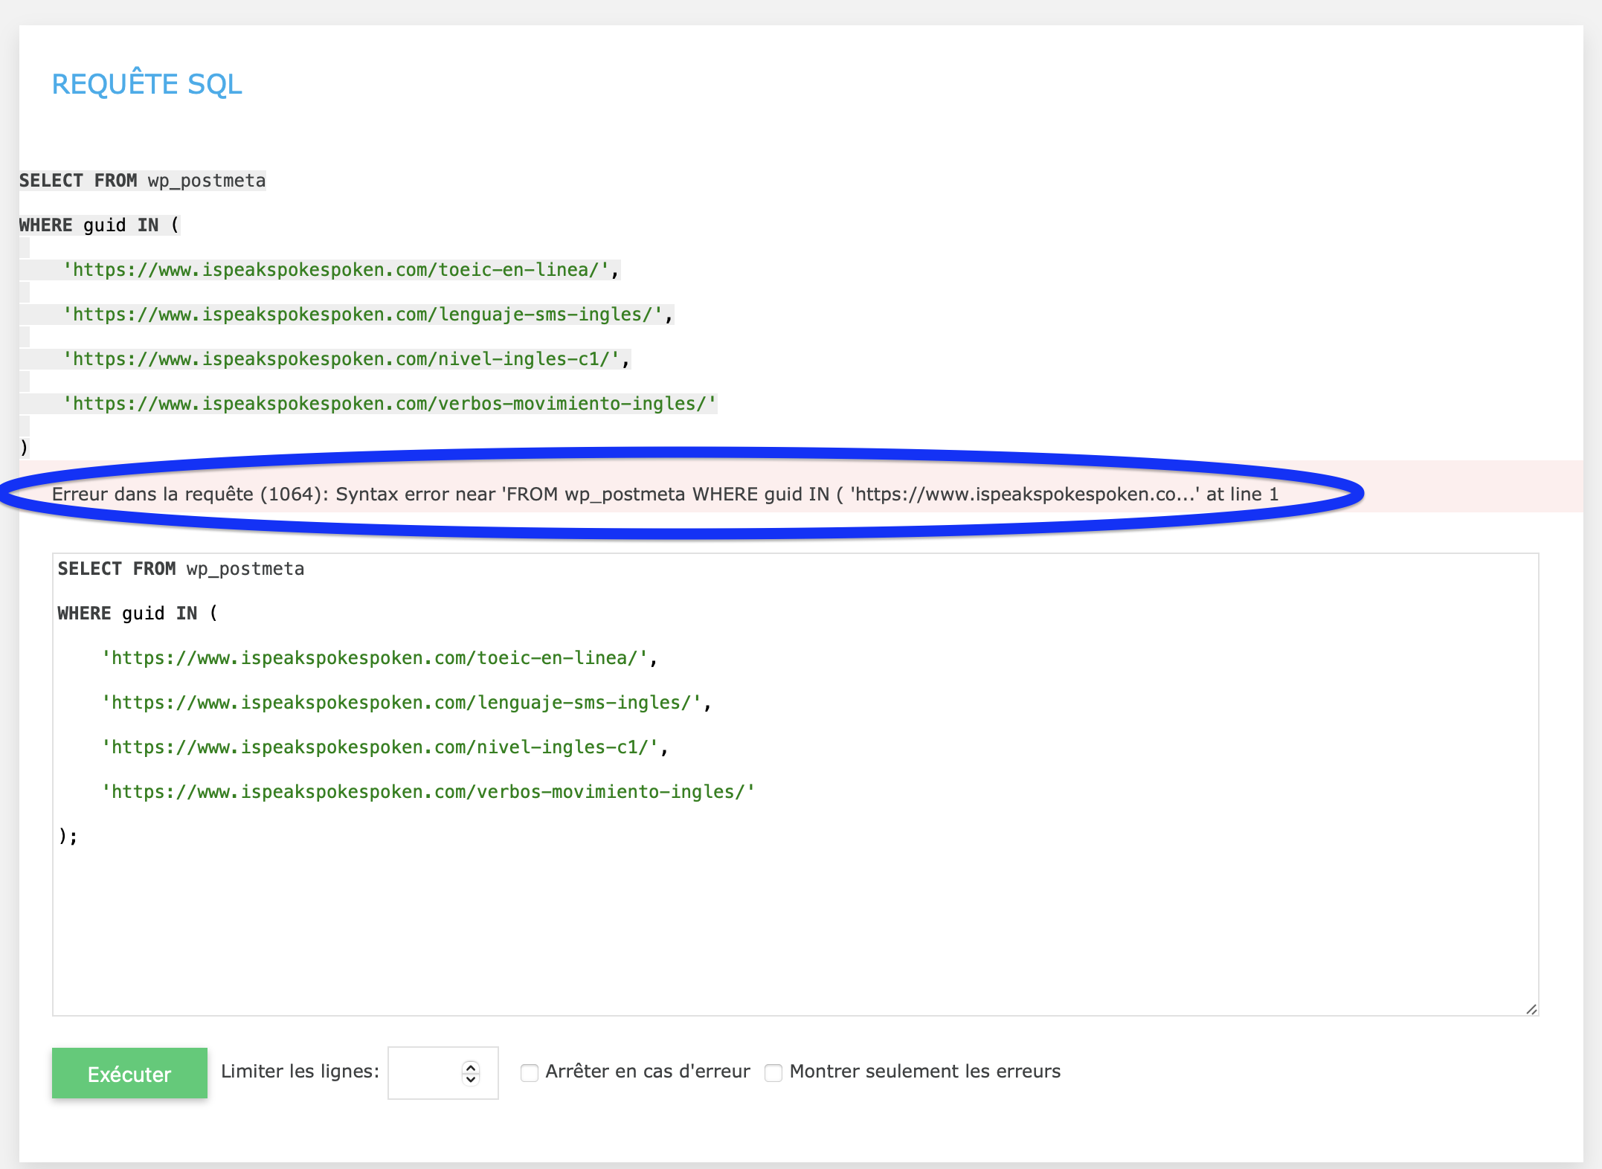Click inside the SQL query textarea
1602x1169 pixels.
795,785
